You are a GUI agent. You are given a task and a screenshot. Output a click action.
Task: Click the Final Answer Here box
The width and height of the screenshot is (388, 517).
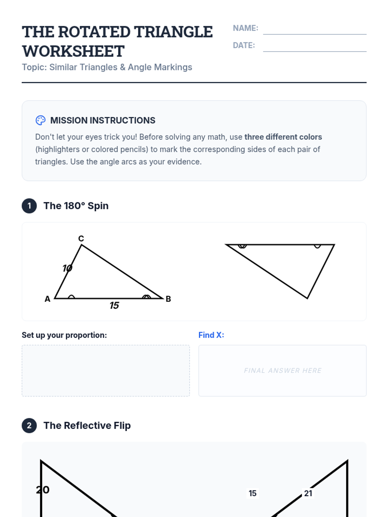pos(282,371)
